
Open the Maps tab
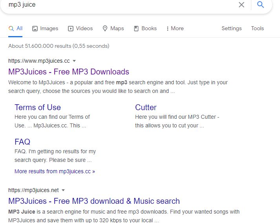[x=113, y=29]
